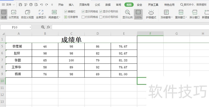
Task: Uncheck 显示行号列标 show headers
Action: 101,11
